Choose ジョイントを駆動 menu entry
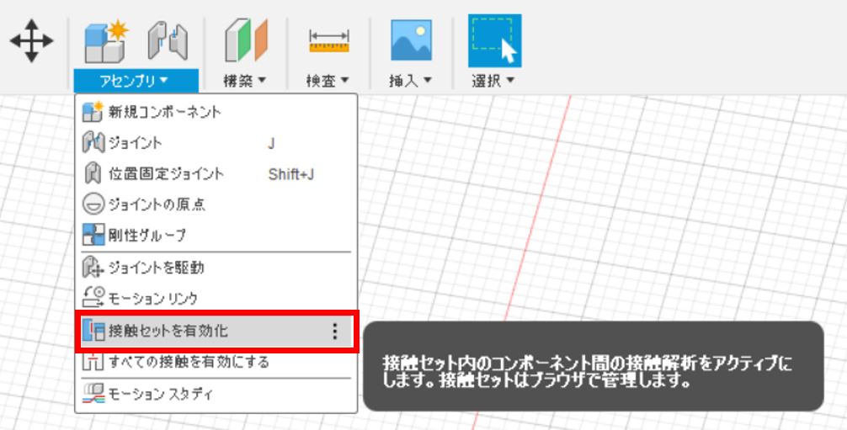The width and height of the screenshot is (847, 430). pos(216,267)
